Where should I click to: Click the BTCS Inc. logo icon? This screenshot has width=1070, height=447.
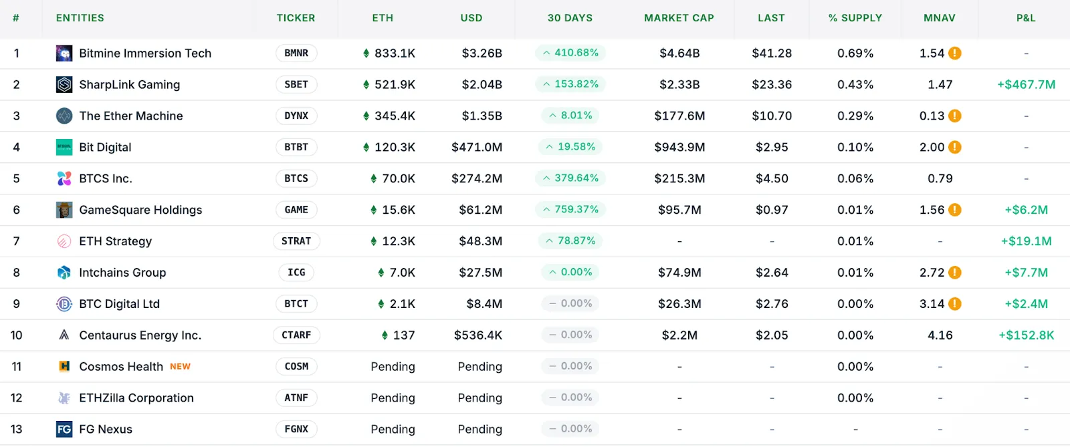coord(64,178)
